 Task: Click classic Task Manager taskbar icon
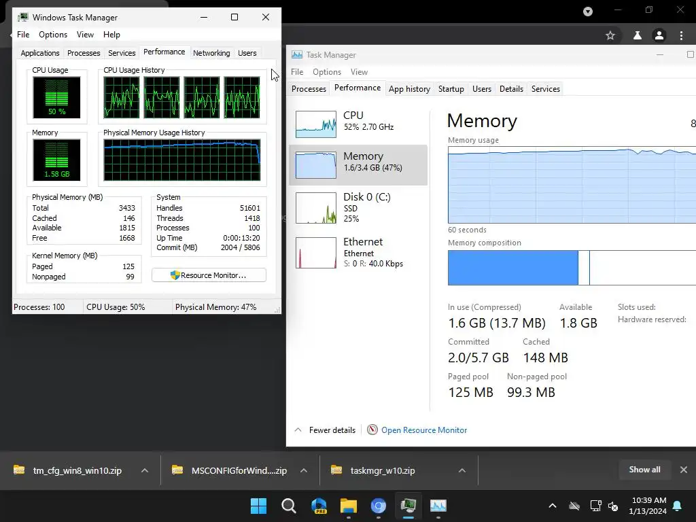(x=408, y=506)
